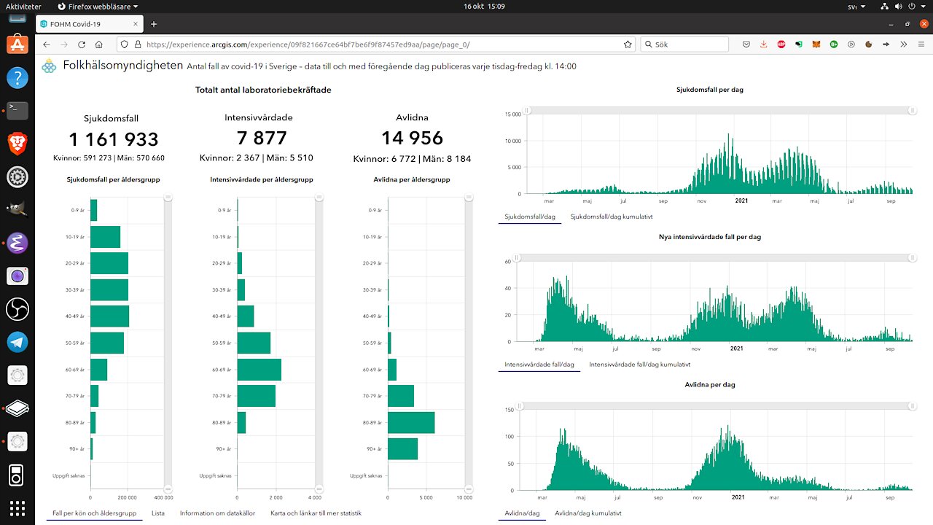This screenshot has height=525, width=933.
Task: Save page to Pocket icon
Action: click(746, 44)
